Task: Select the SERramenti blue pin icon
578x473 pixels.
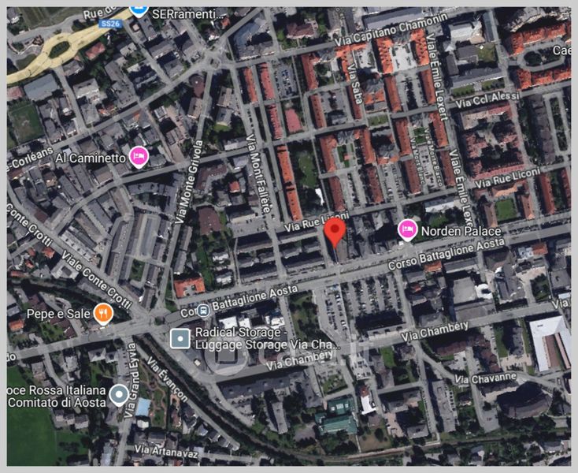Action: 139,9
